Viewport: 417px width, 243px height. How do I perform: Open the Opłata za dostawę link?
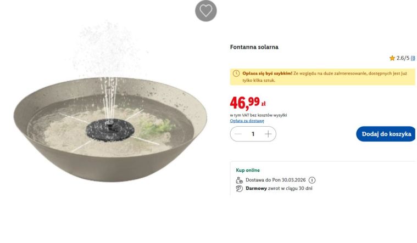point(247,121)
